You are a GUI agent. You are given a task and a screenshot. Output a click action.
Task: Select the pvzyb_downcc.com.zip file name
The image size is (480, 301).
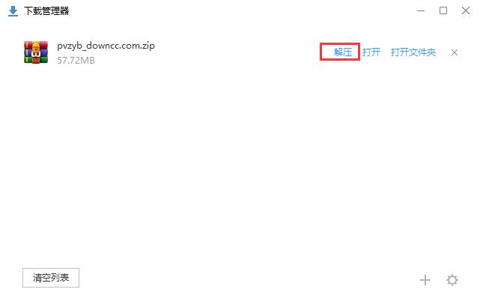click(106, 46)
